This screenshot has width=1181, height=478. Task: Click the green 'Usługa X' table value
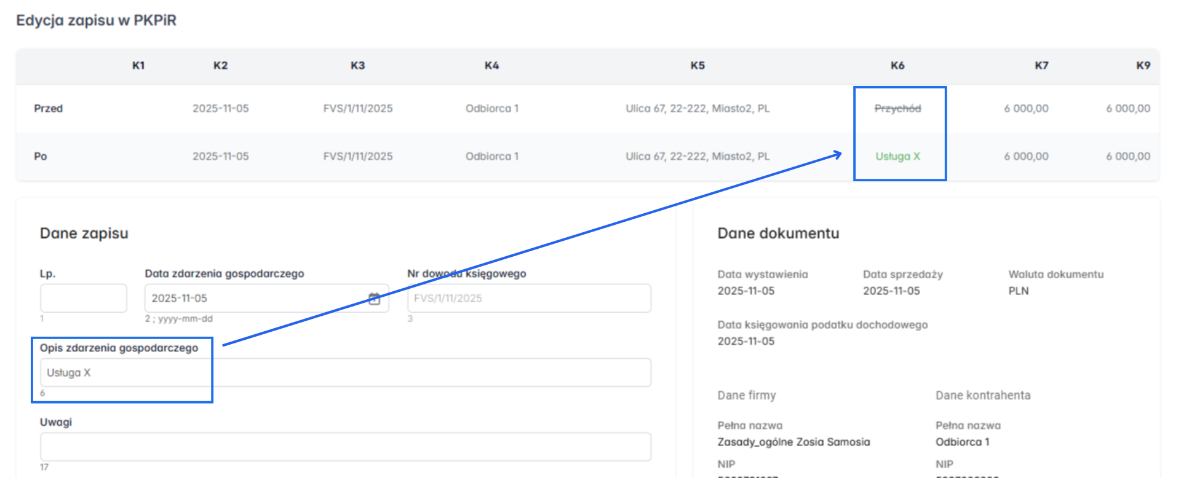[x=898, y=156]
